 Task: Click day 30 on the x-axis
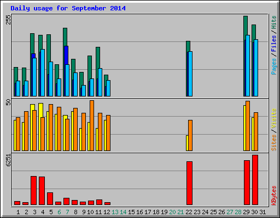click(x=254, y=212)
